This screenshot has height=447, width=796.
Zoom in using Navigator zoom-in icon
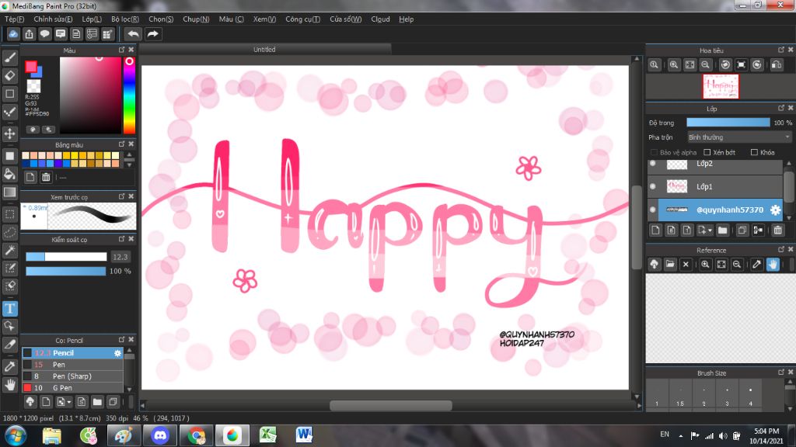pyautogui.click(x=674, y=65)
